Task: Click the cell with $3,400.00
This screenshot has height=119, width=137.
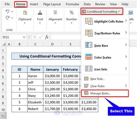Action: click(x=89, y=109)
